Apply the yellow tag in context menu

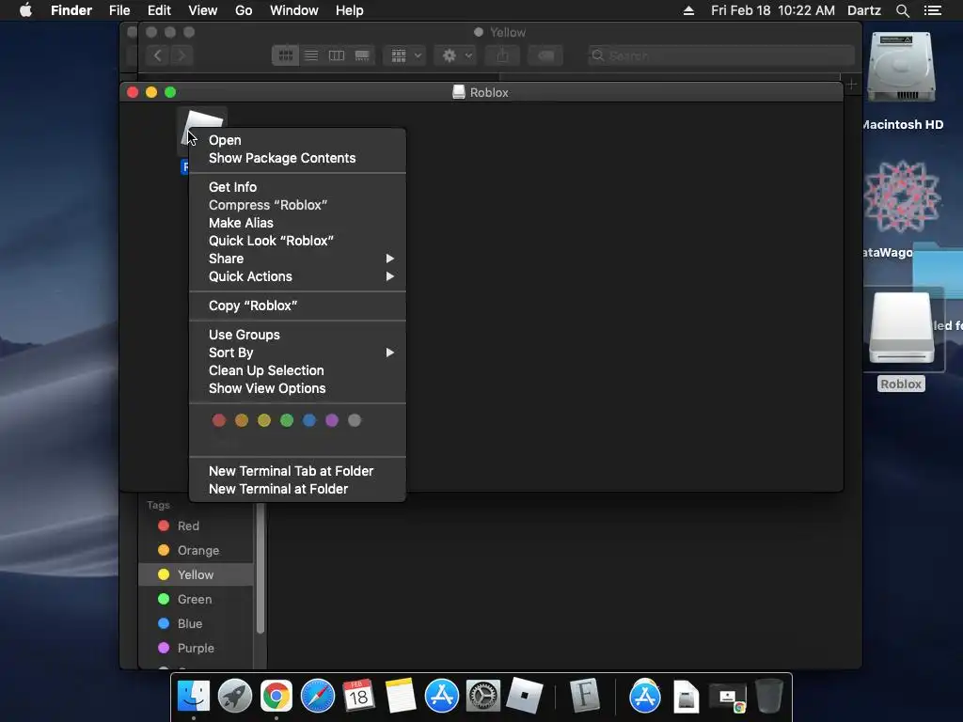point(264,420)
